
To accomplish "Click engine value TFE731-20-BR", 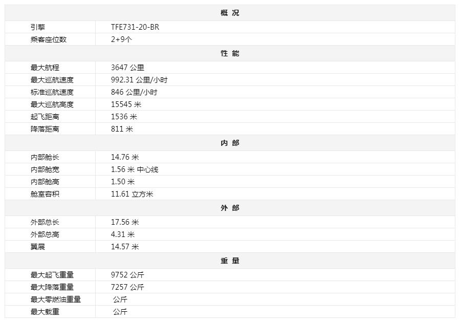I will [x=135, y=27].
